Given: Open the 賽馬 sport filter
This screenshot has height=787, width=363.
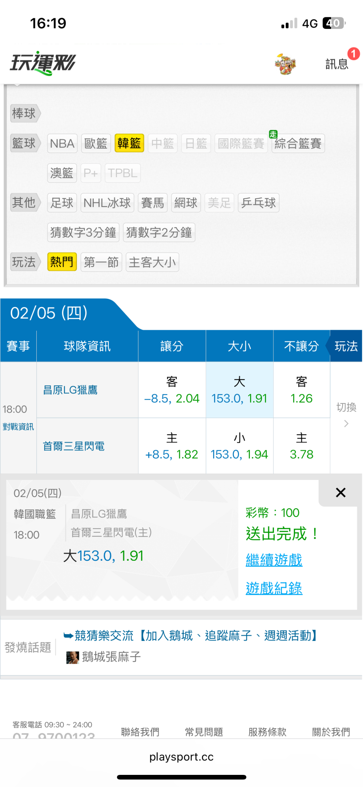Looking at the screenshot, I should point(153,203).
